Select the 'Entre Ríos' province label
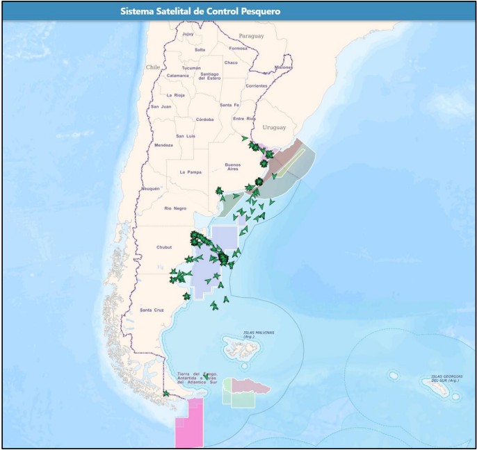 point(244,119)
